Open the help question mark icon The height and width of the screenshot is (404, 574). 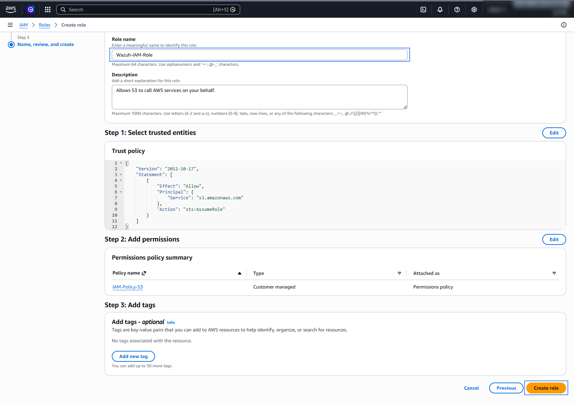point(457,10)
